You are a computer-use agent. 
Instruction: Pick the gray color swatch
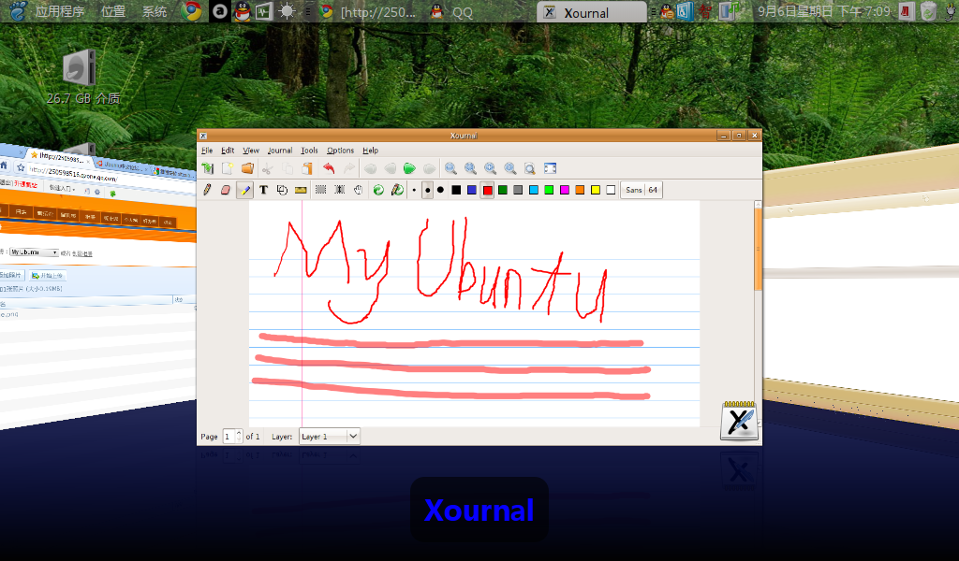518,190
